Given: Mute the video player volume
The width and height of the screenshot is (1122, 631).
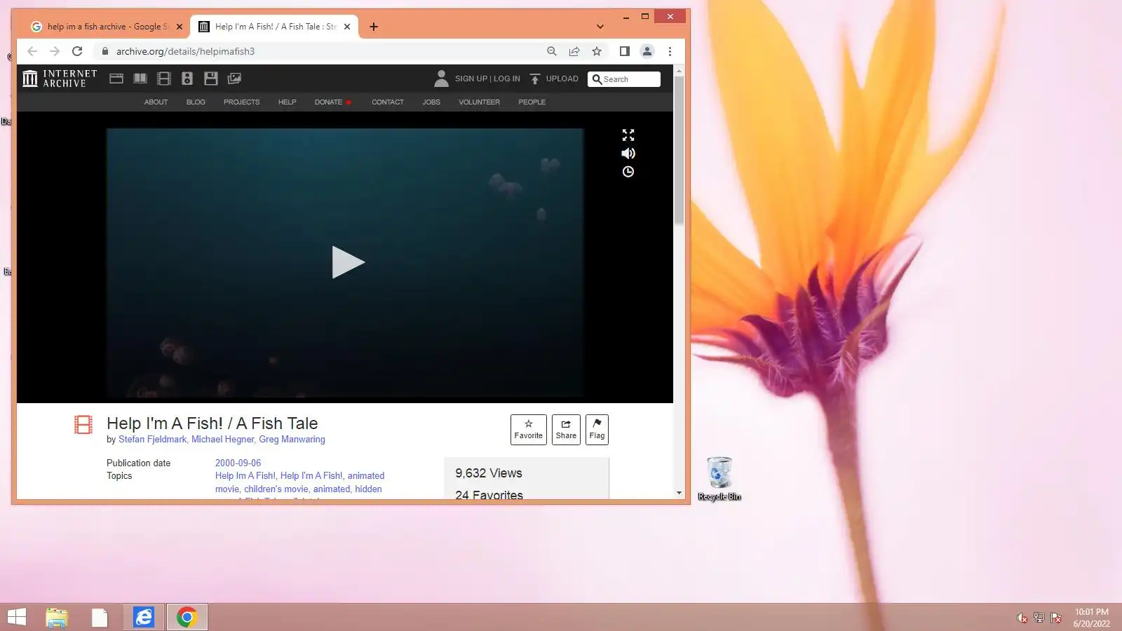Looking at the screenshot, I should point(628,153).
